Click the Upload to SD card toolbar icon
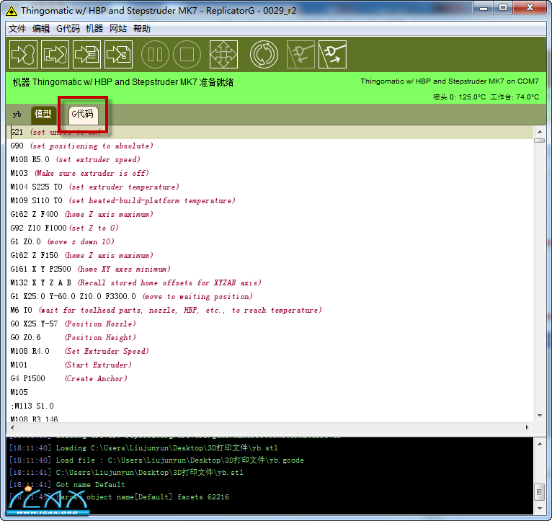Image resolution: width=552 pixels, height=521 pixels. pyautogui.click(x=86, y=55)
